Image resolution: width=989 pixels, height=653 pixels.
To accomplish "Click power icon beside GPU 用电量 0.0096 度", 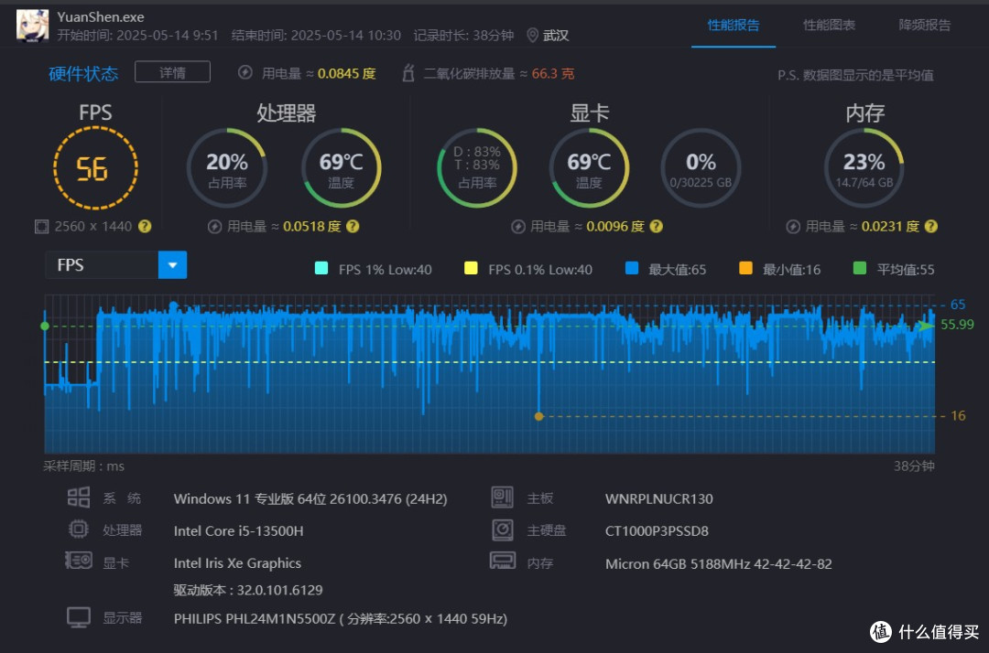I will [517, 227].
